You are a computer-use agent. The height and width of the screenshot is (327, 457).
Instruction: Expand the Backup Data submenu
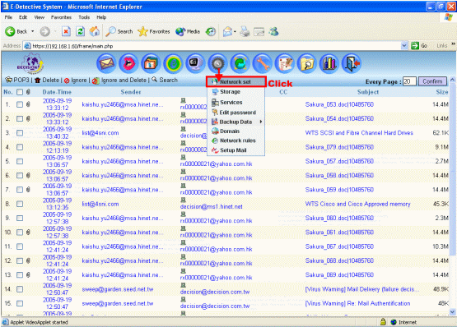(x=260, y=122)
